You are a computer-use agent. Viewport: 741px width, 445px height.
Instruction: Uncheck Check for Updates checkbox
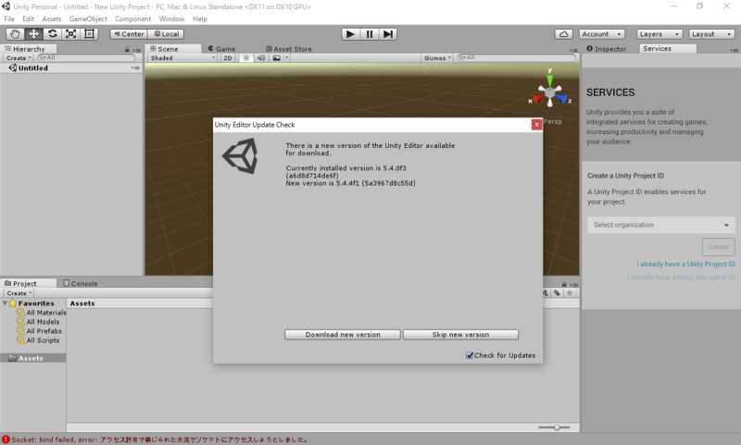[470, 355]
